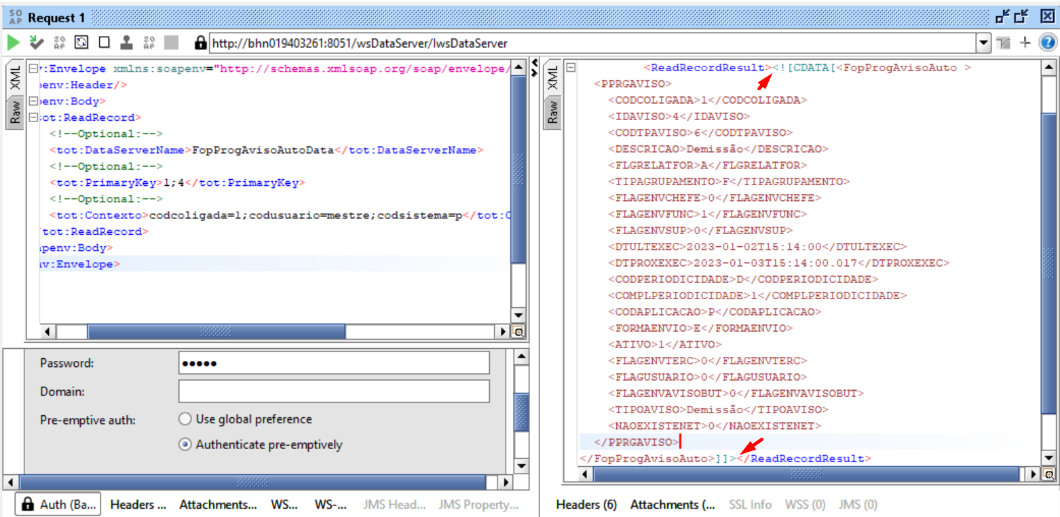Click into the Password field
The image size is (1060, 517).
click(x=334, y=363)
